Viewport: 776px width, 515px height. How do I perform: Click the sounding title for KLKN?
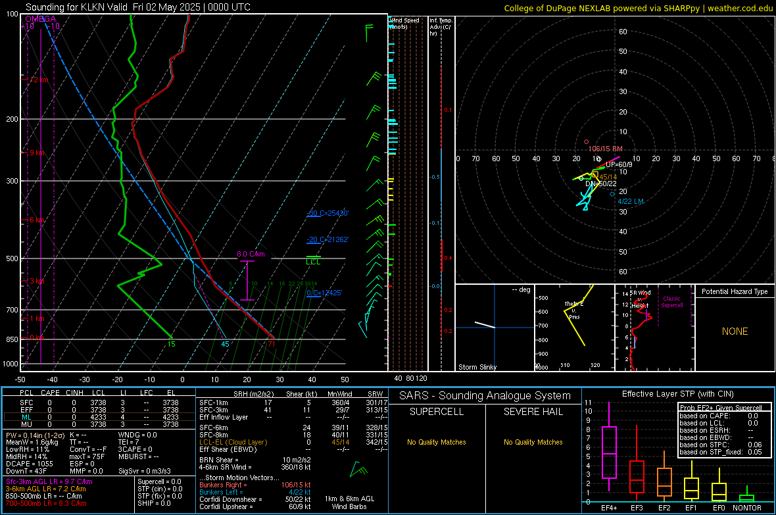[x=137, y=7]
